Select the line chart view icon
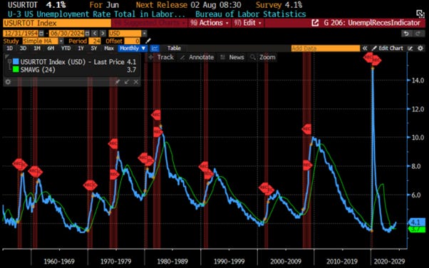Viewport: 429px width, 268px height. pyautogui.click(x=155, y=48)
